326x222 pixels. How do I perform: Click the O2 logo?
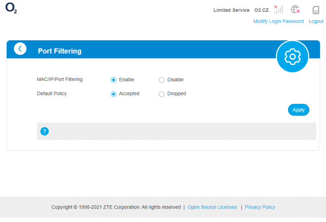coord(11,8)
